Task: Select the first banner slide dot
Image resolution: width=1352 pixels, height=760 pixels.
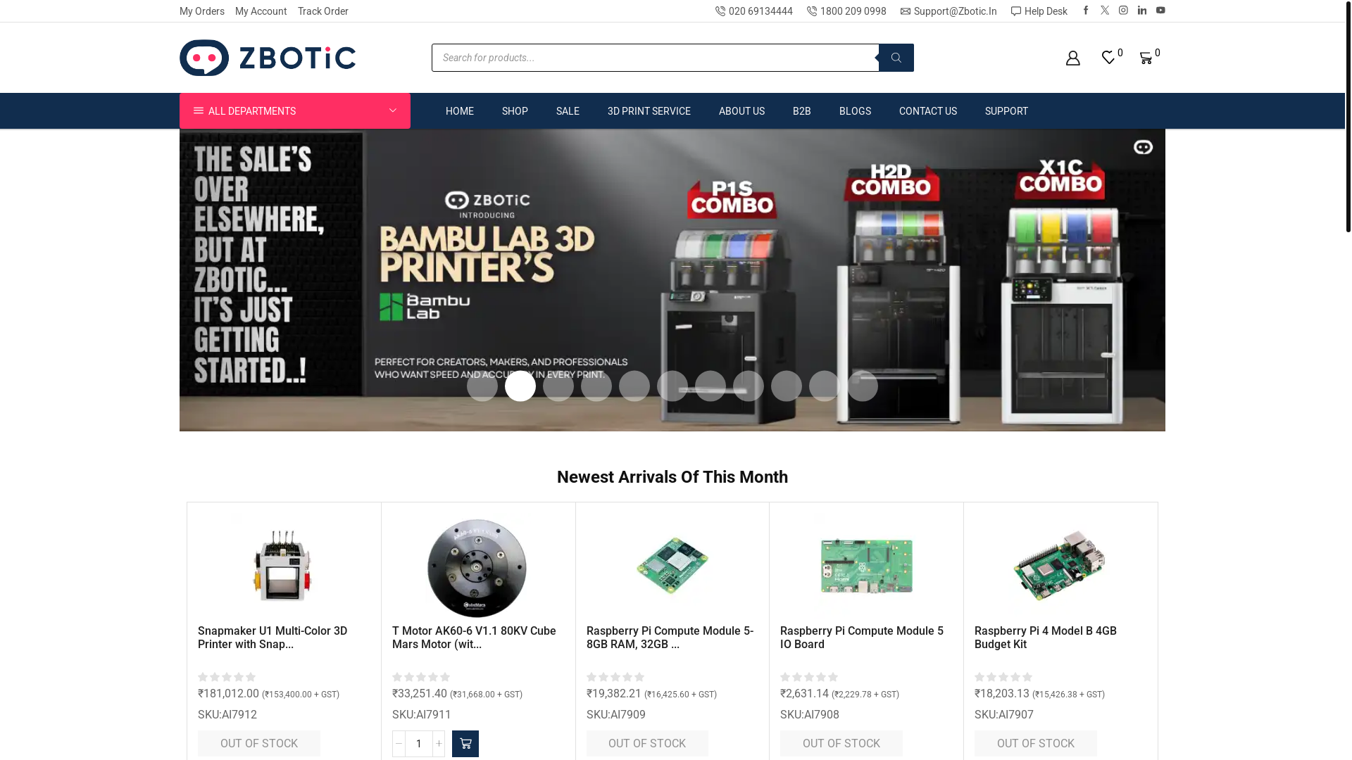Action: pos(482,386)
